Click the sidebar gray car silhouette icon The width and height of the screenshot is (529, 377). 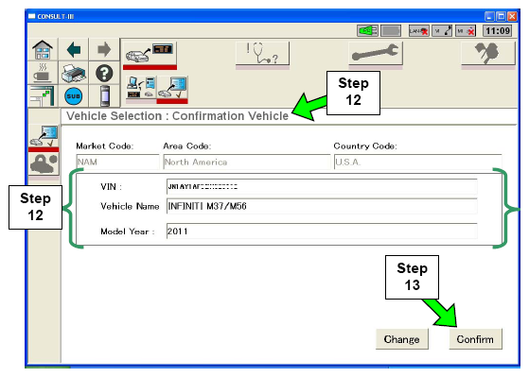44,165
